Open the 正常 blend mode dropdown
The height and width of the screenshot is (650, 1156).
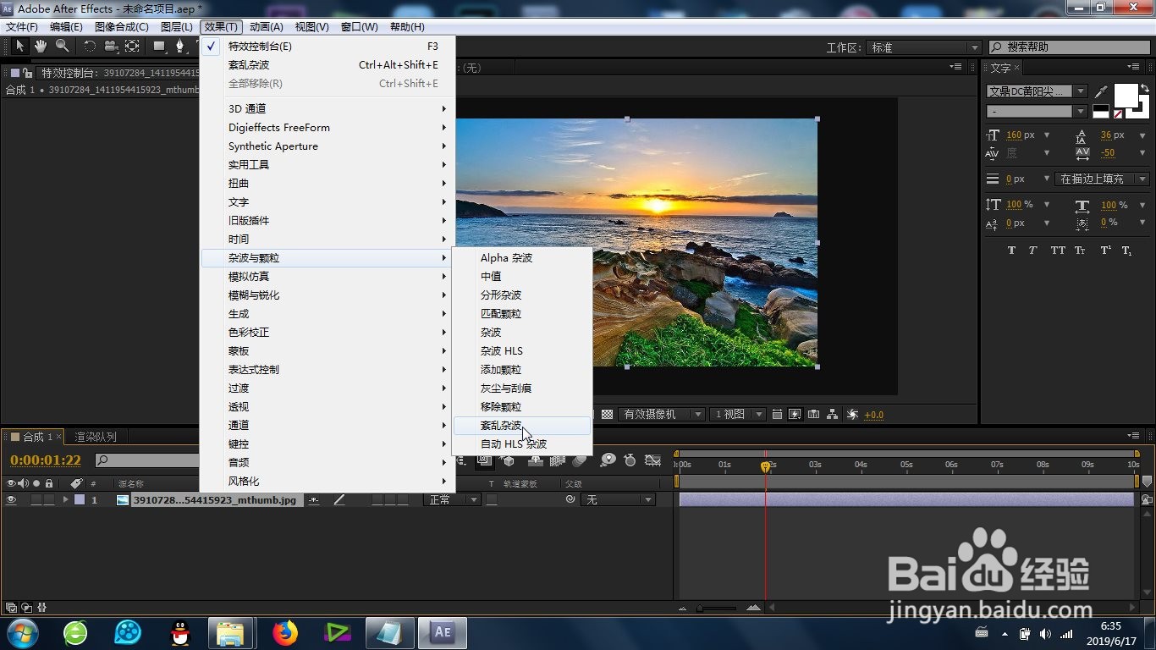(452, 499)
